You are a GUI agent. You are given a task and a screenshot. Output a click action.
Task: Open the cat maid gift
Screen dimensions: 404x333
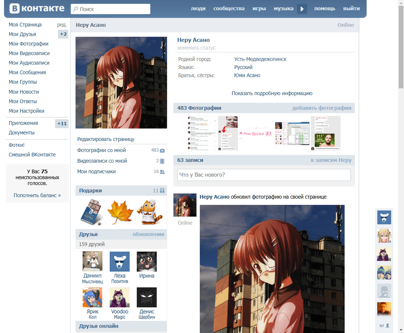[150, 212]
